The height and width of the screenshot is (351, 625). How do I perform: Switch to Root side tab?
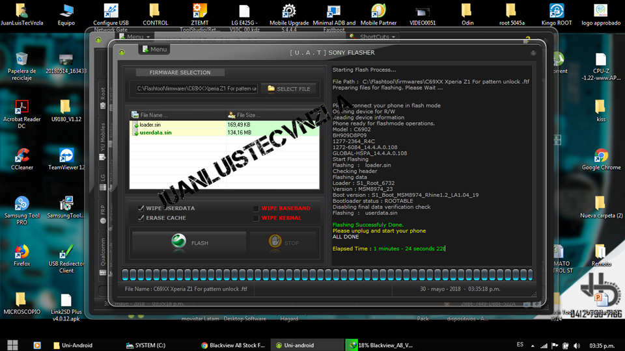point(103,98)
